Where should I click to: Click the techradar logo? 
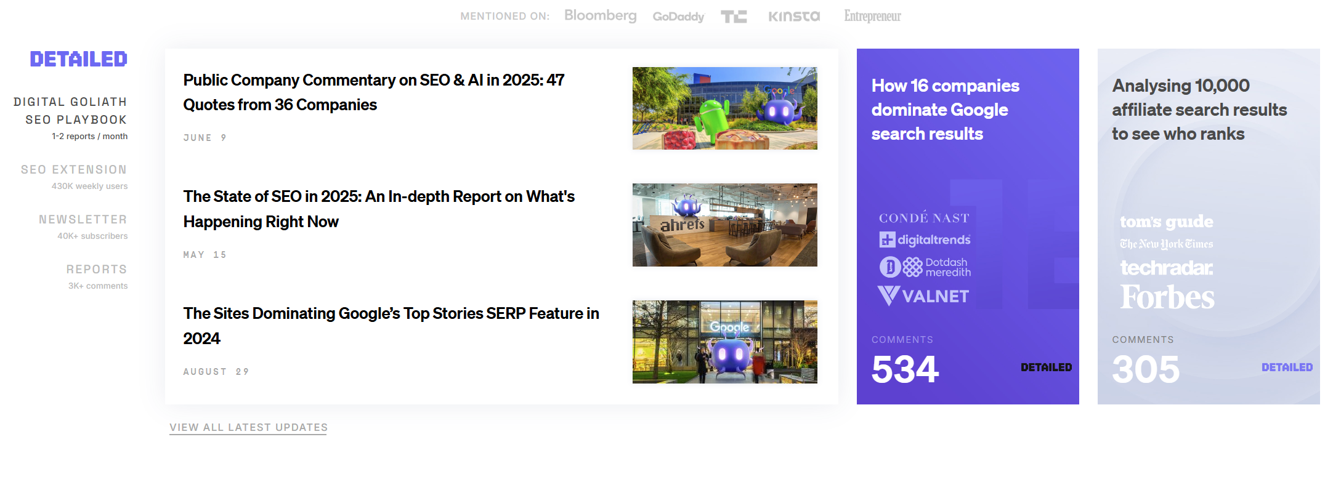click(1167, 268)
